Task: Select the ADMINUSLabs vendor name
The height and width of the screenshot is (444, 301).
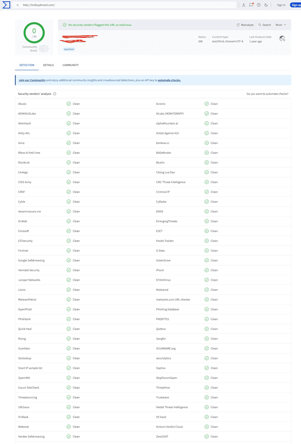Action: click(x=27, y=114)
